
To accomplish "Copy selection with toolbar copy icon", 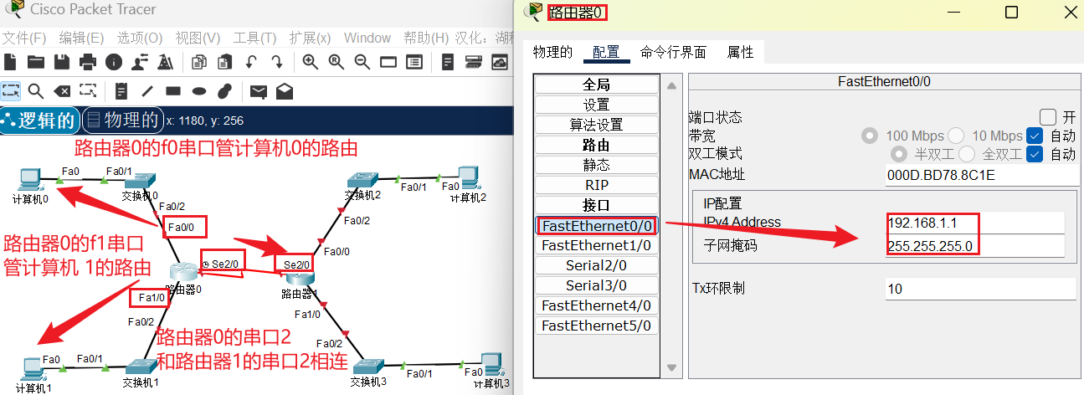I will coord(199,62).
